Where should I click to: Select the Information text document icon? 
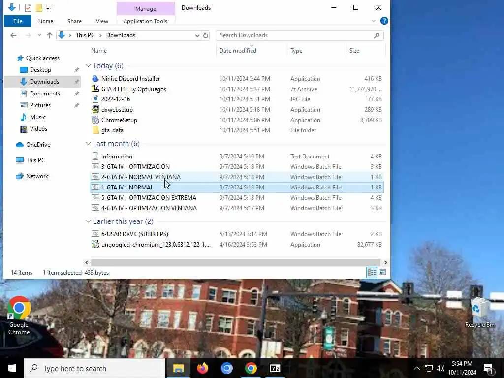[x=95, y=156]
